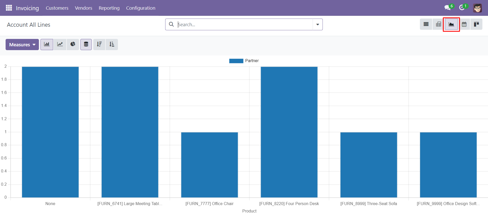Toggle stacked bars option

86,45
